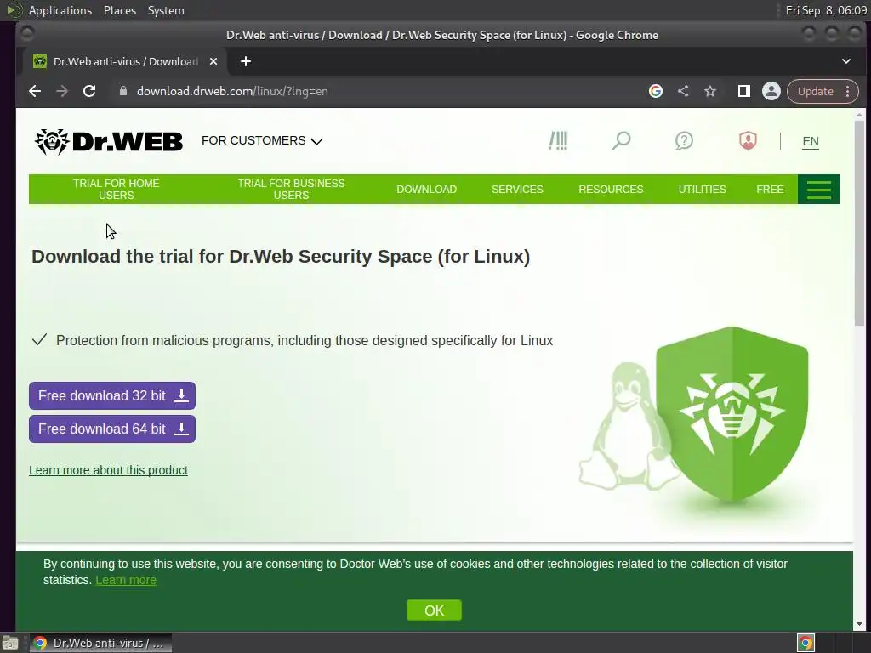Open Learn more about this product
Screen dimensions: 871x653
(108, 470)
